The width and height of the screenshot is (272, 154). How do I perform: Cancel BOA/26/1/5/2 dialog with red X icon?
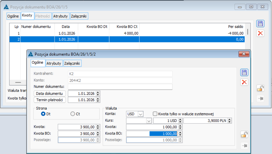point(244,82)
